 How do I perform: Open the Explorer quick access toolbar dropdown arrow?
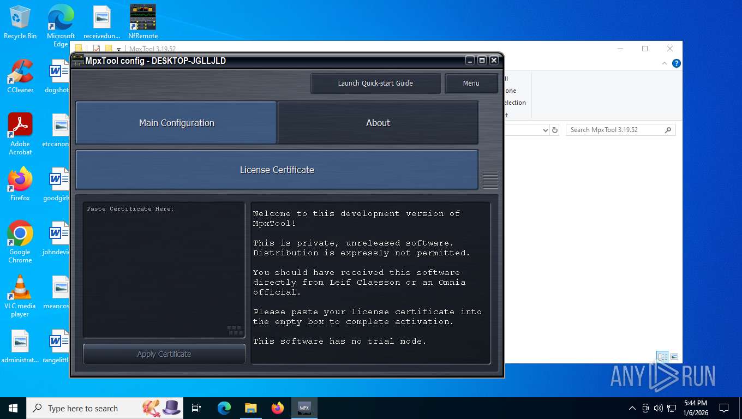pyautogui.click(x=118, y=49)
